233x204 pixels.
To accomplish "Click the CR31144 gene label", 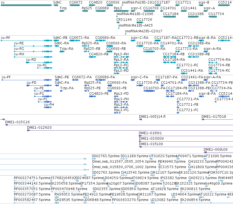I will (124, 20).
